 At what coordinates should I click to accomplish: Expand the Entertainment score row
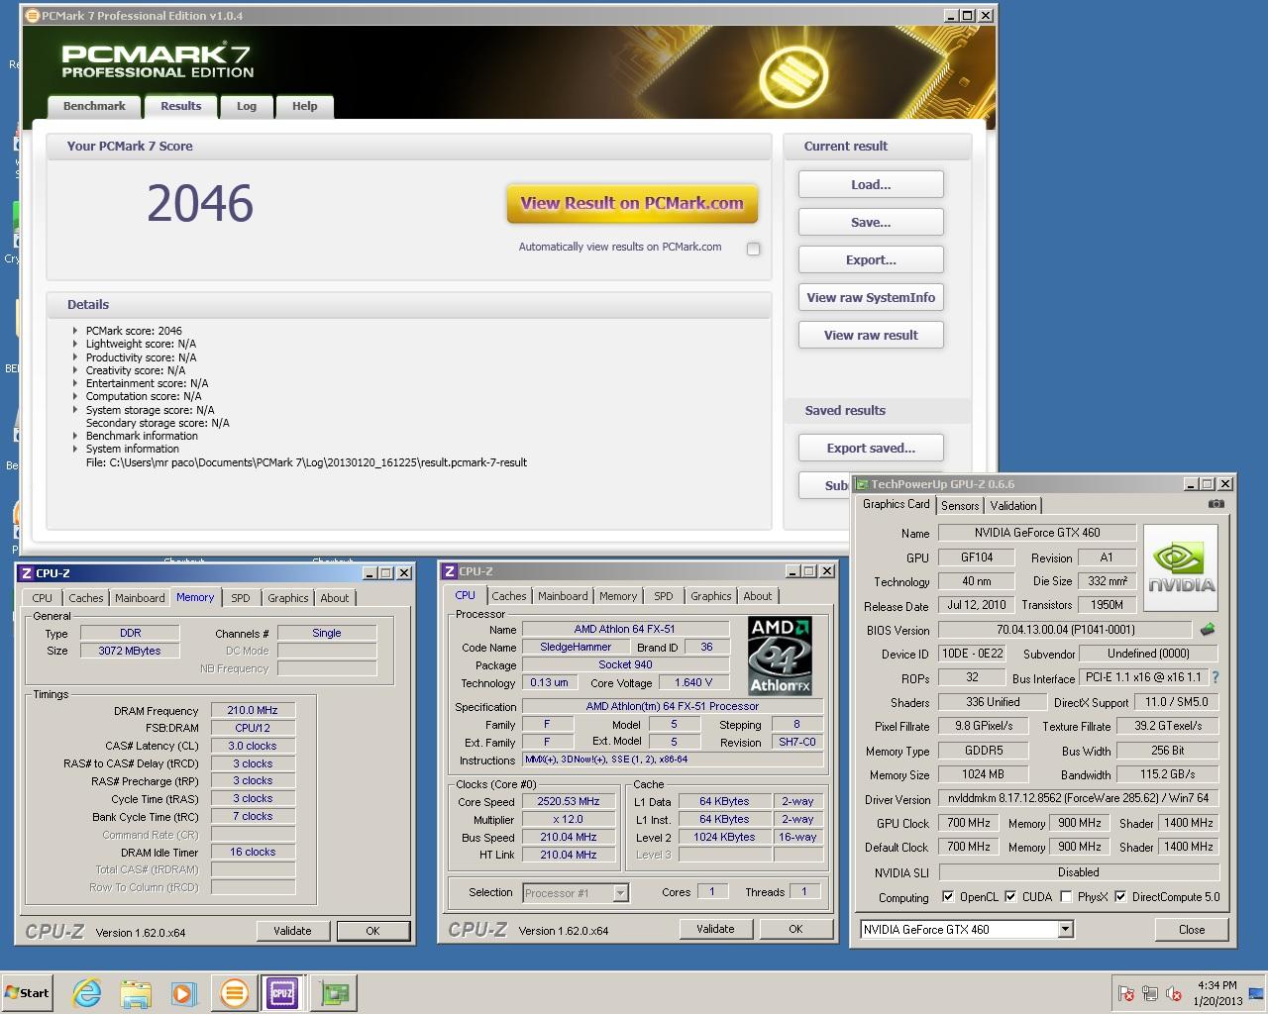pyautogui.click(x=74, y=383)
